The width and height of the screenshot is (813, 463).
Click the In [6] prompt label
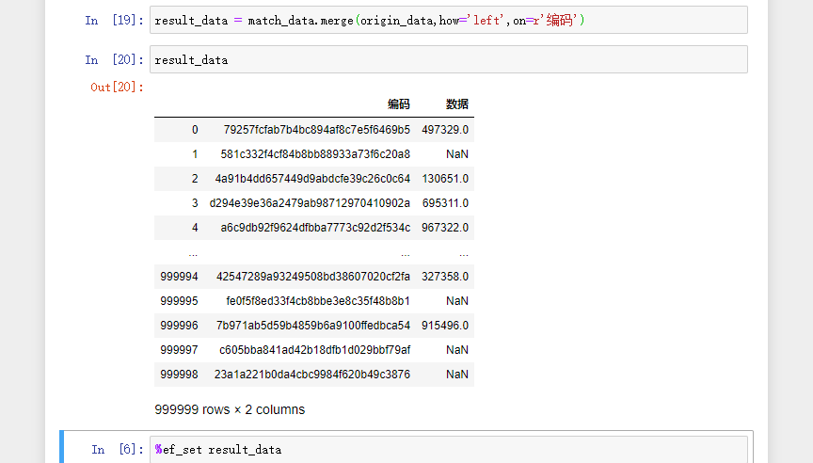tap(118, 449)
